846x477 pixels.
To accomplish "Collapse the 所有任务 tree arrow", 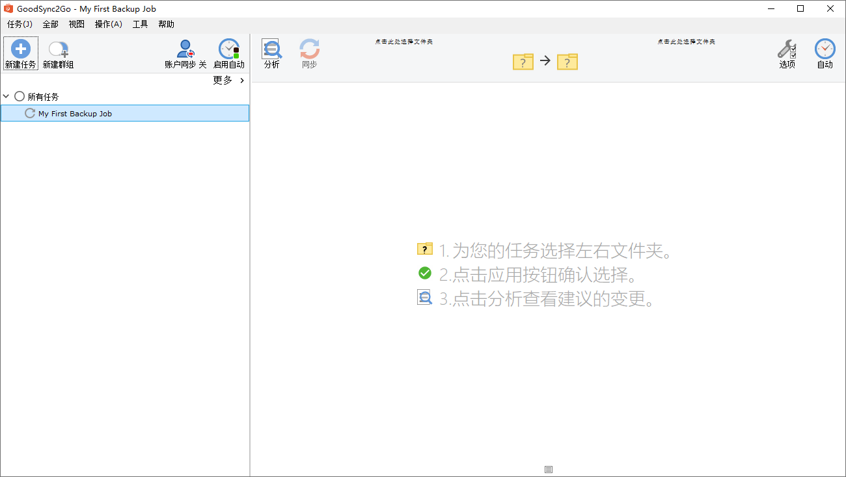I will click(6, 96).
